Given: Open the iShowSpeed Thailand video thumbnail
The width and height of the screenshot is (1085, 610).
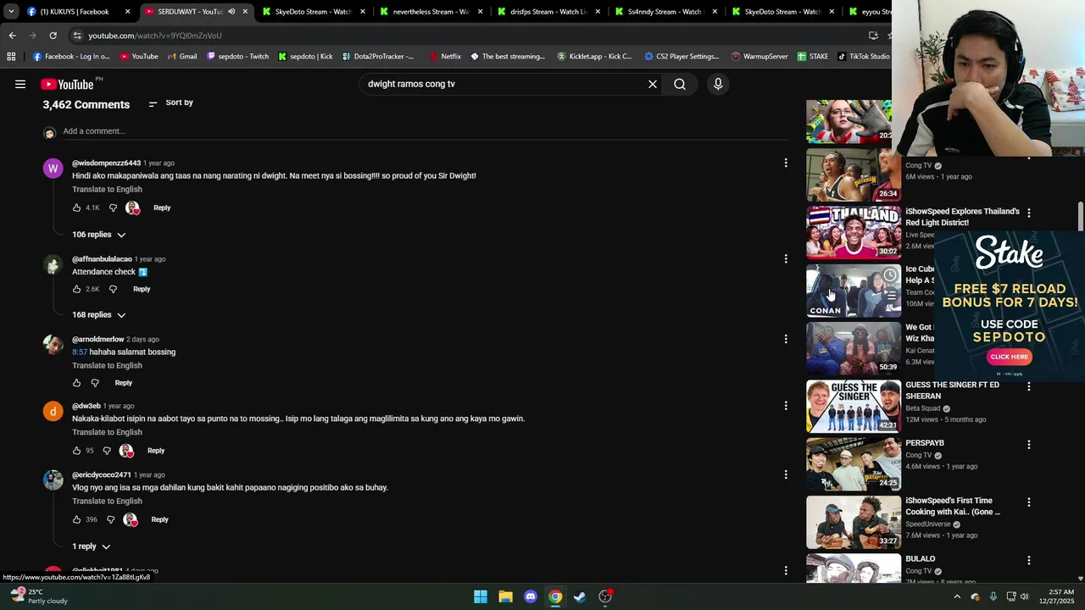Looking at the screenshot, I should 853,233.
